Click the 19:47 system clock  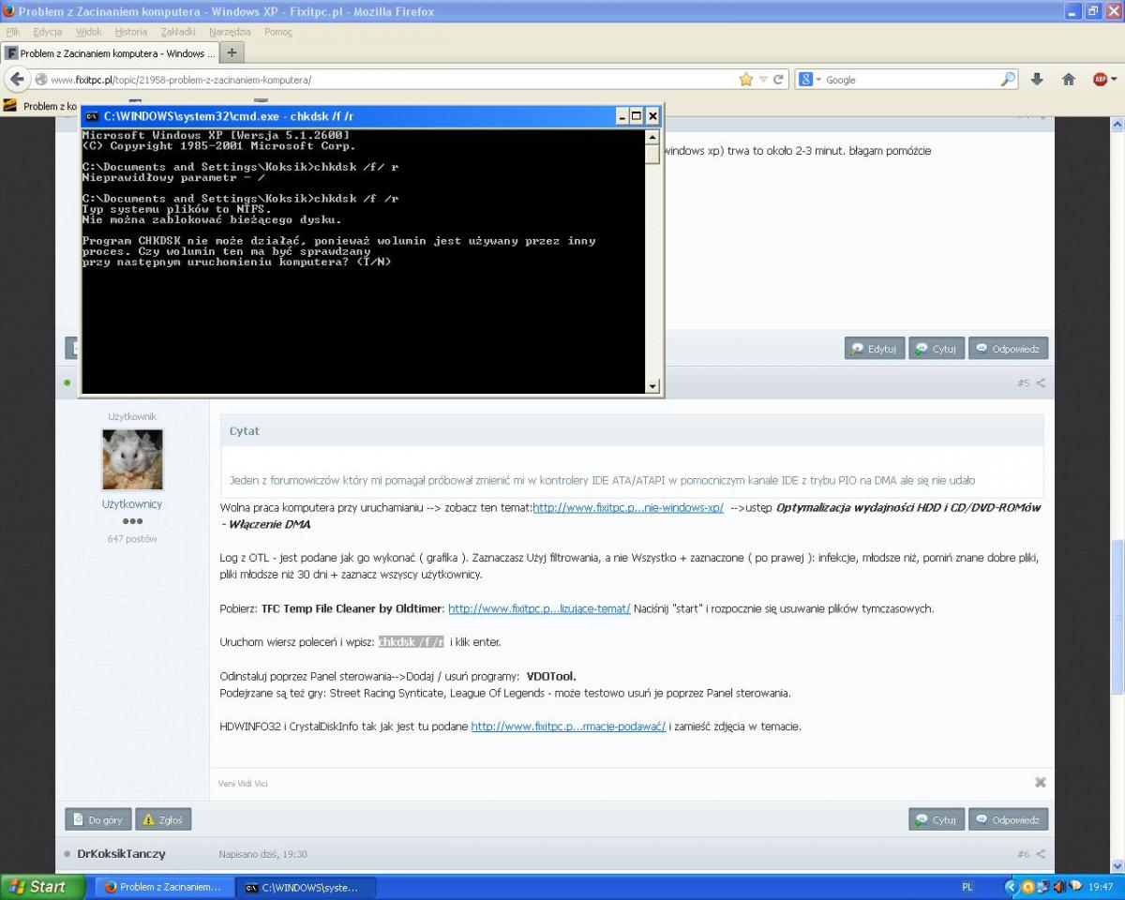tap(1101, 886)
